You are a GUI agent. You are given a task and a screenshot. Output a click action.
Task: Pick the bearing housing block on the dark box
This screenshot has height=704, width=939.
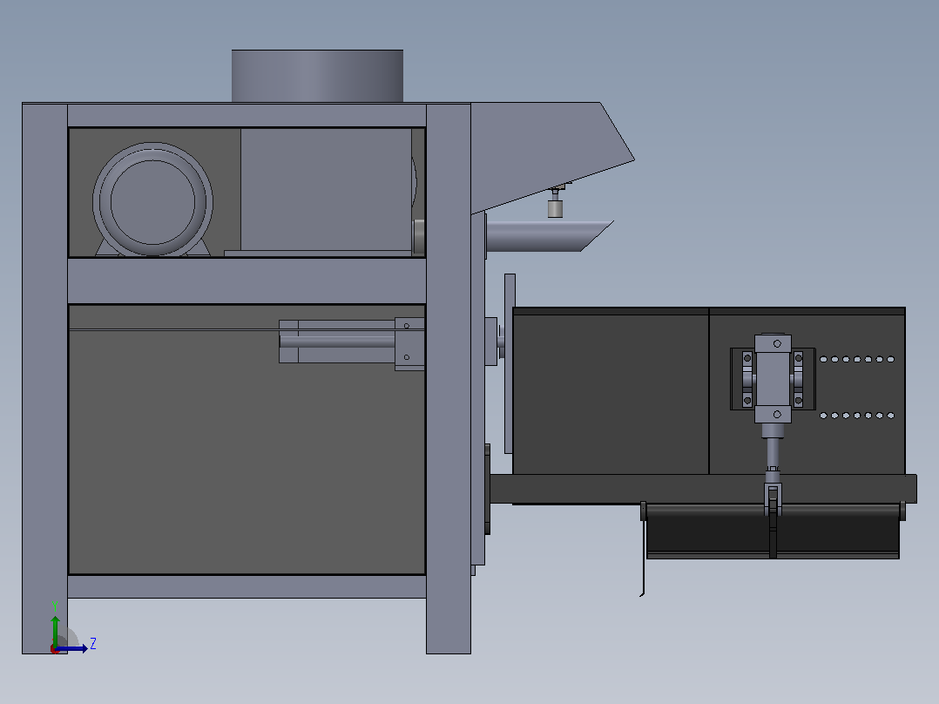pyautogui.click(x=773, y=379)
